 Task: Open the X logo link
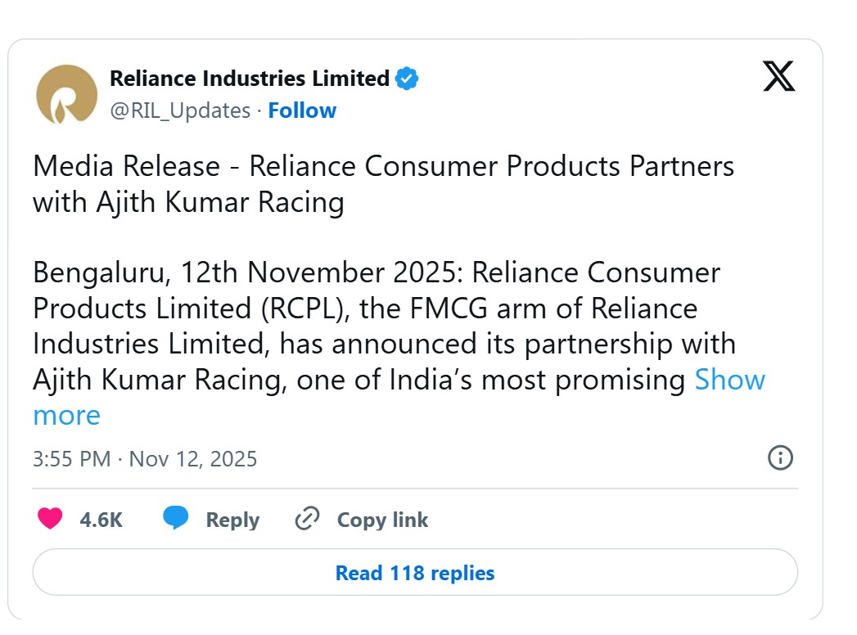click(778, 76)
